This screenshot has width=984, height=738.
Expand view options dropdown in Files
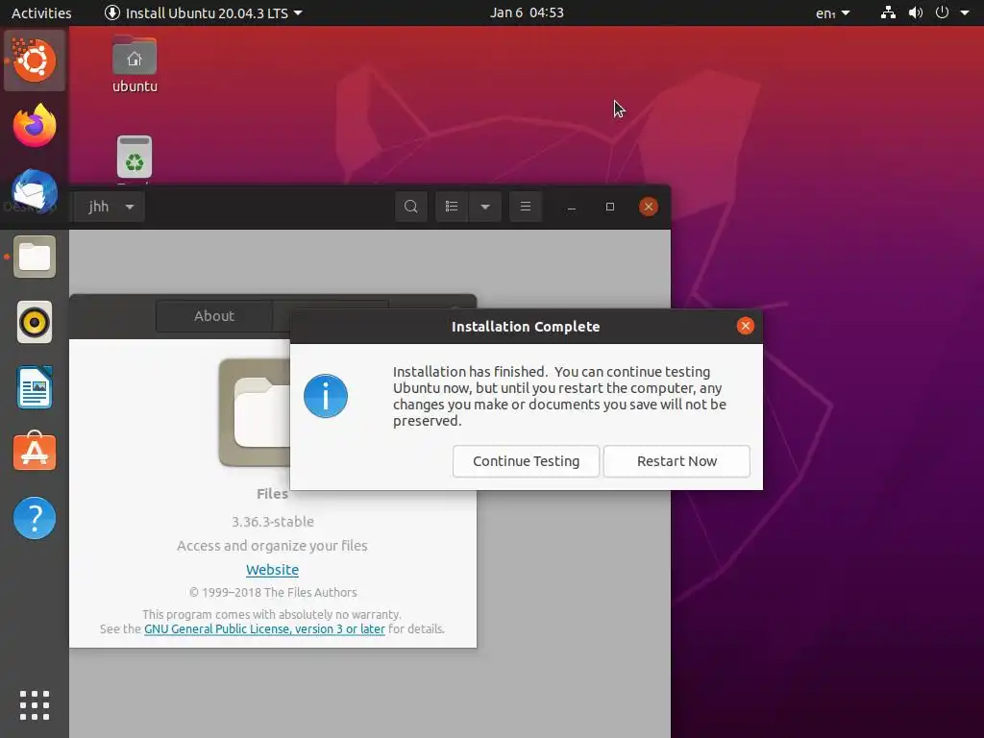(485, 207)
